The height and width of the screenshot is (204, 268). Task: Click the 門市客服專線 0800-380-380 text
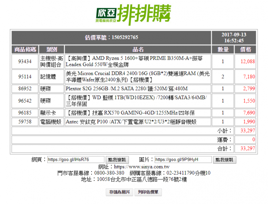point(91,173)
